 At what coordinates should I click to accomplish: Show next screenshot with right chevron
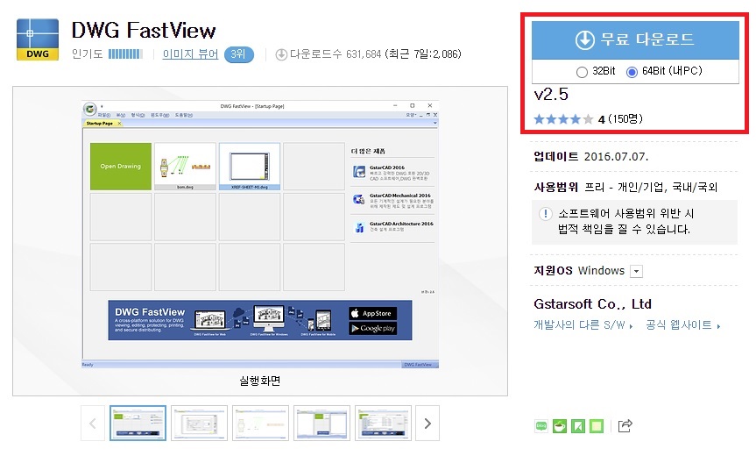pos(427,424)
